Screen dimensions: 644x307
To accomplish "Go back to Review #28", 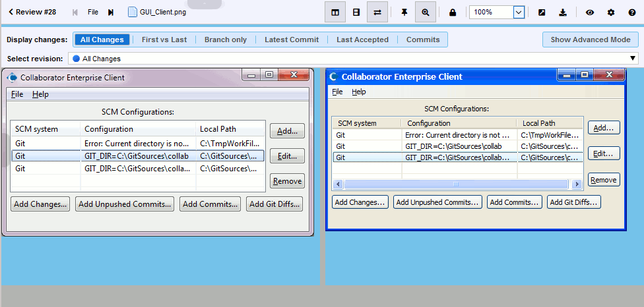I will click(32, 12).
